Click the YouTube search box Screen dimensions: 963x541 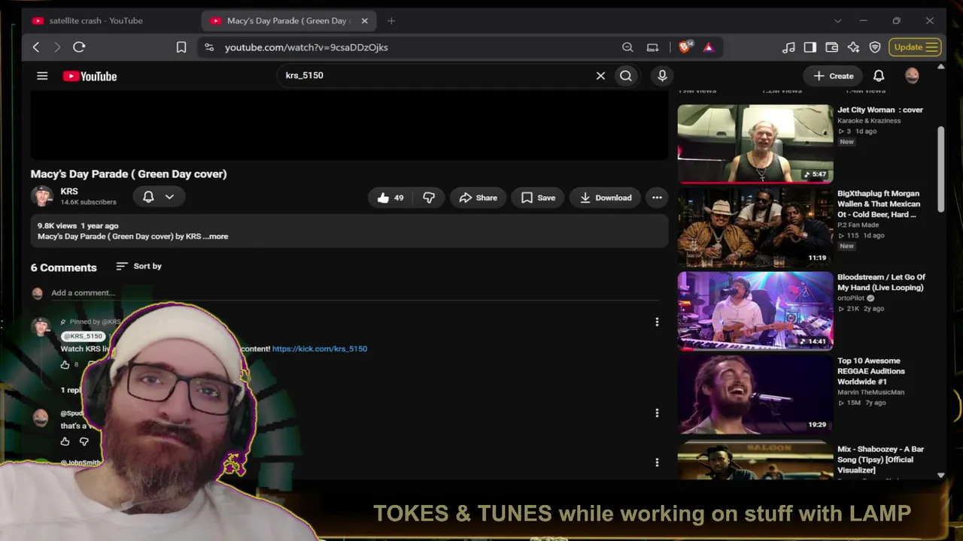[x=436, y=76]
